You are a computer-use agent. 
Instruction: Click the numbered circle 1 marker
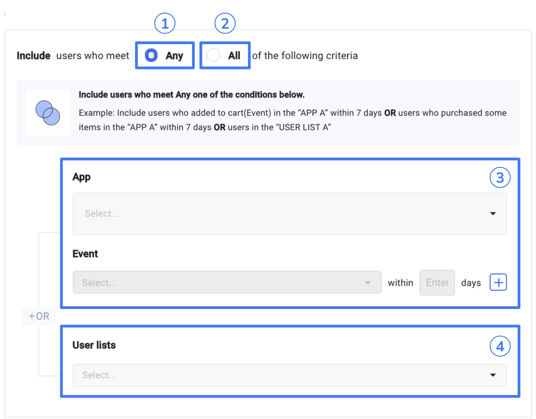165,23
